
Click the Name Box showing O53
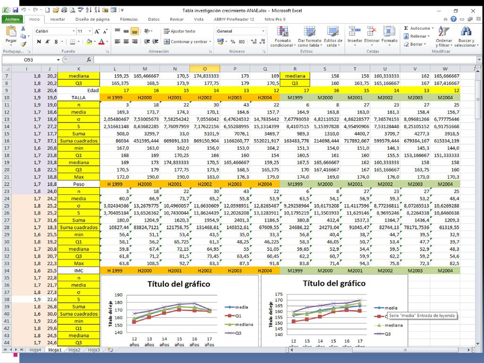(29, 60)
